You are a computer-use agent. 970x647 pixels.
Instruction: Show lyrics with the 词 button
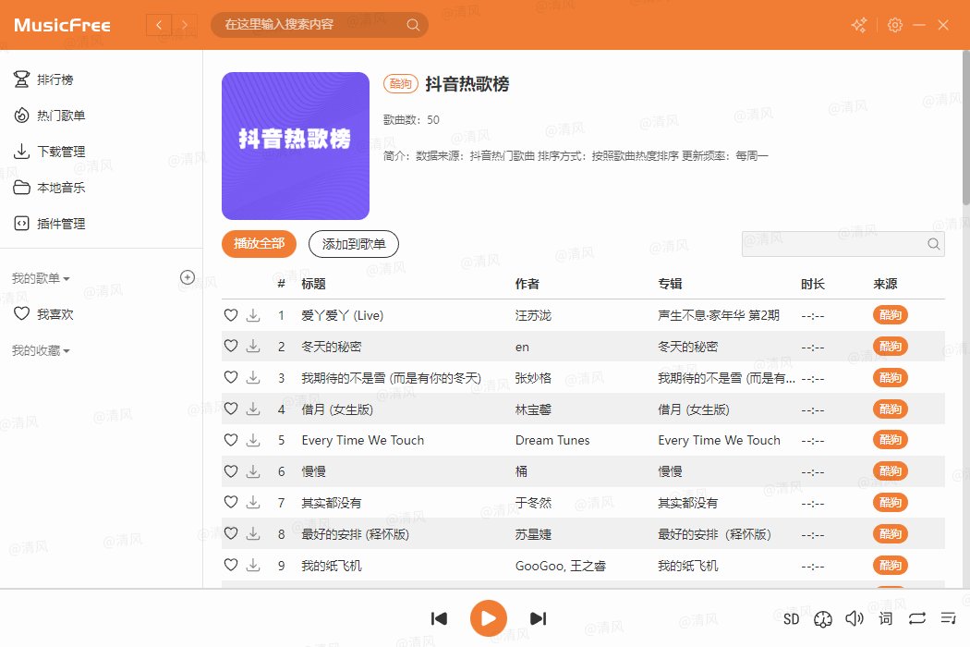pos(886,618)
